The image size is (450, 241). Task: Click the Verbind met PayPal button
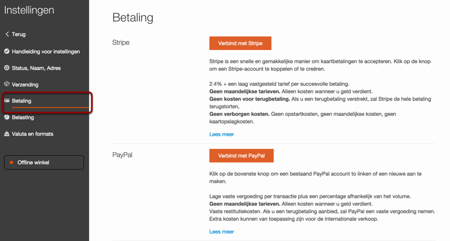point(242,156)
